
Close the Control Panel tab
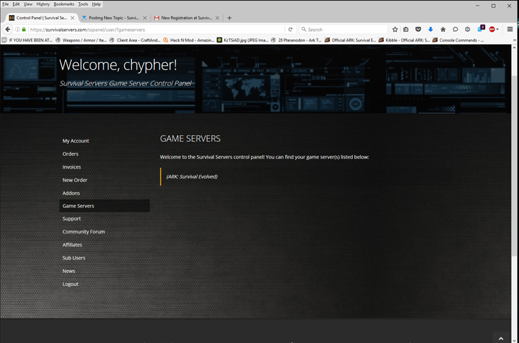click(72, 18)
